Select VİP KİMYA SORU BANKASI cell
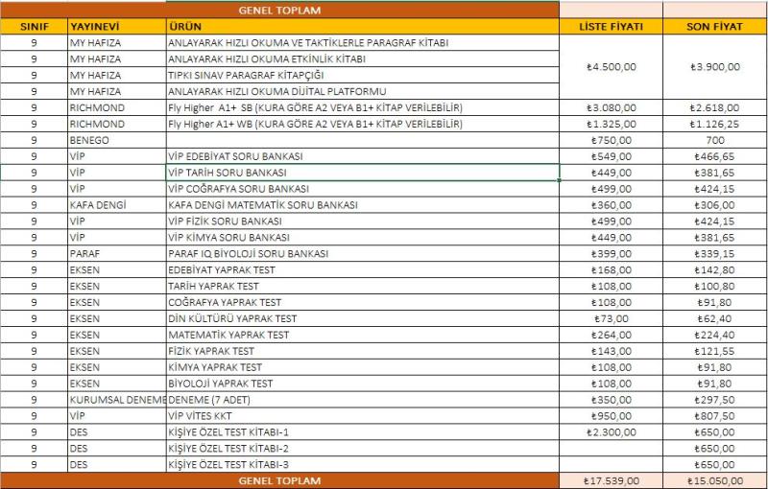This screenshot has height=489, width=768. point(363,237)
